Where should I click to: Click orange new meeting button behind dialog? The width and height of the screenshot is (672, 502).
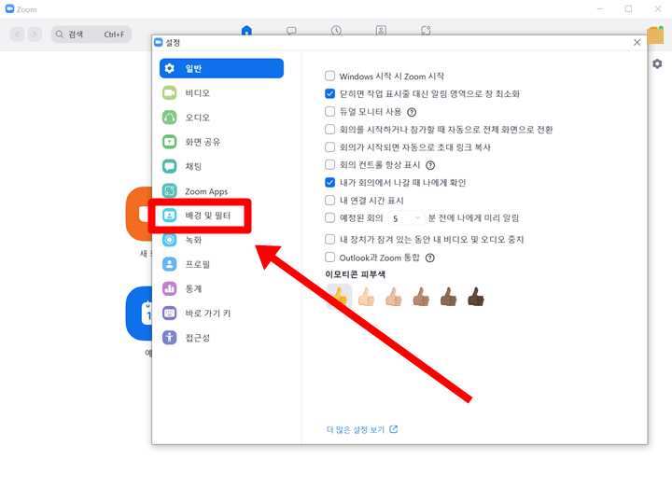139,214
